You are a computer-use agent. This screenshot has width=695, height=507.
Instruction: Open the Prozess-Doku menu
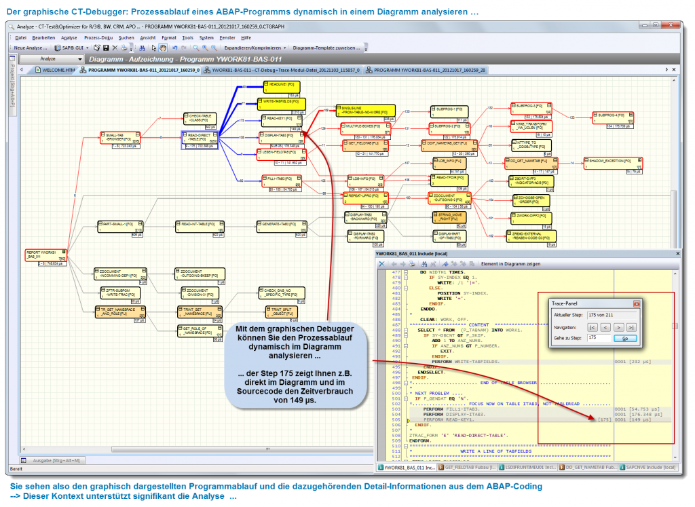click(98, 37)
